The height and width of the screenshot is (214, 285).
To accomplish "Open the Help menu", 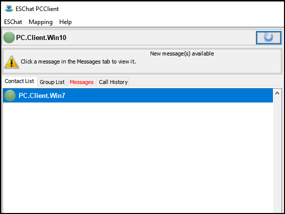I will click(x=65, y=22).
